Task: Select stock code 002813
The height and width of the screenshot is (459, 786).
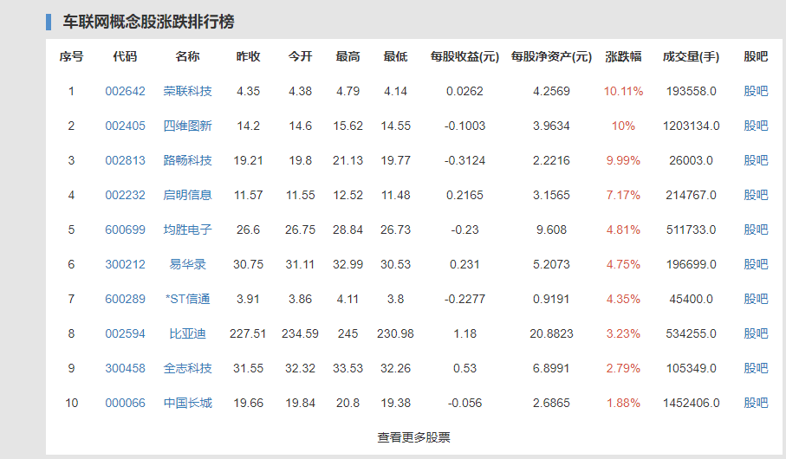Action: pos(125,160)
